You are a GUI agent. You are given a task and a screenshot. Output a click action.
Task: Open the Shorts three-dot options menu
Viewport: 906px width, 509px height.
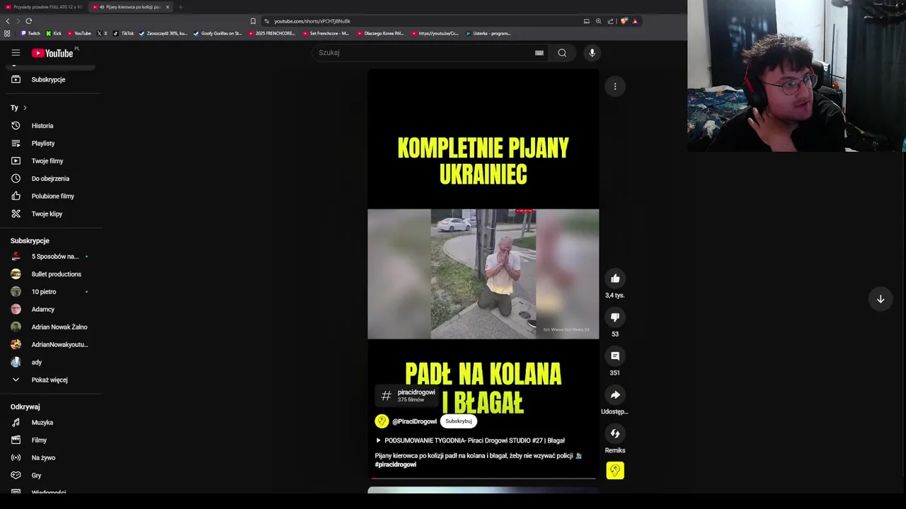(x=615, y=86)
